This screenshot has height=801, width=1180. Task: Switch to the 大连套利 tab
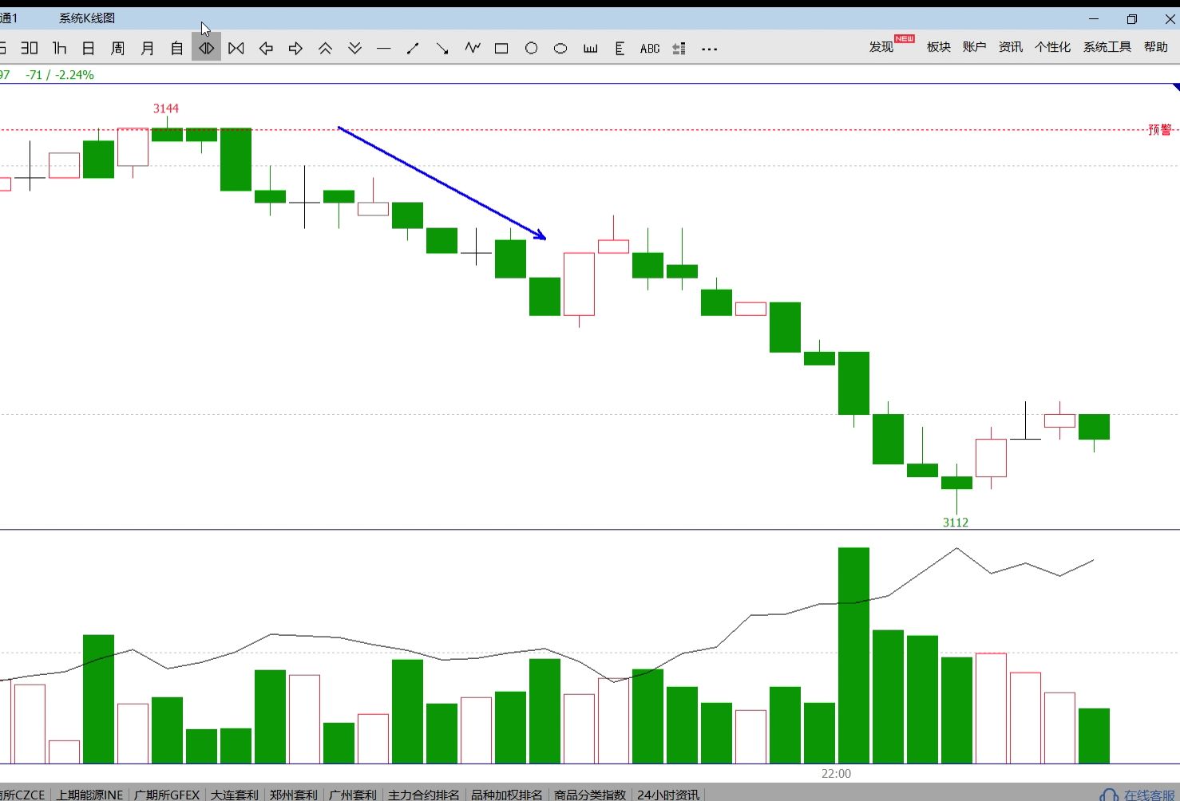coord(234,795)
